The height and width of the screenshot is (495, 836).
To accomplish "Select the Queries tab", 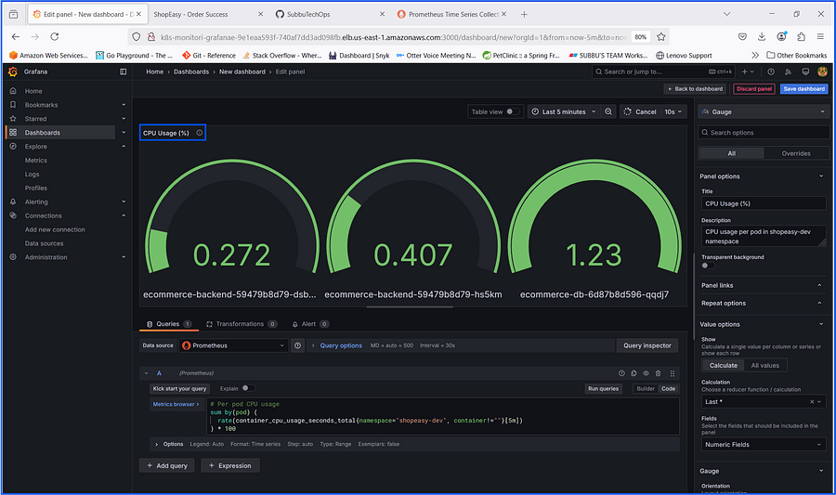I will pos(169,323).
